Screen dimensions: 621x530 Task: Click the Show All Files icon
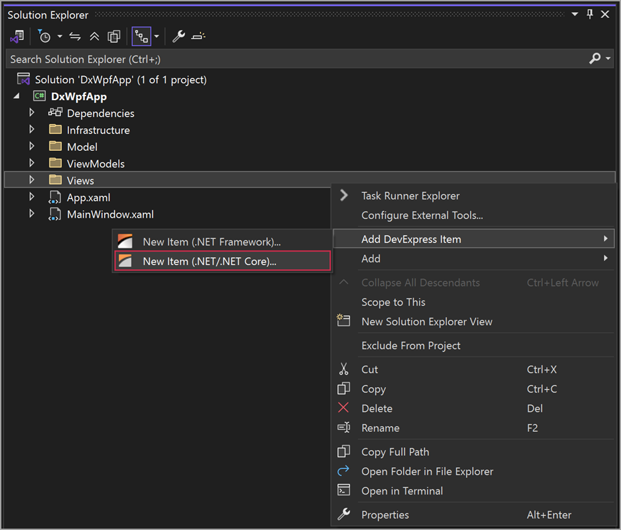[114, 37]
